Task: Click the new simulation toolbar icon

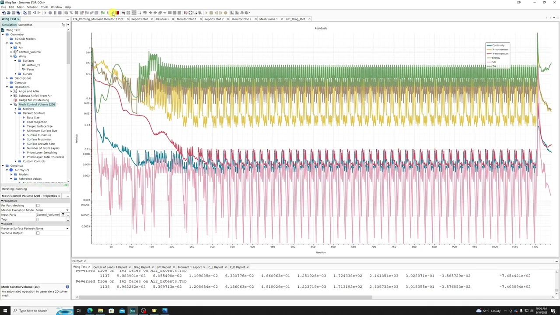Action: tap(3, 13)
